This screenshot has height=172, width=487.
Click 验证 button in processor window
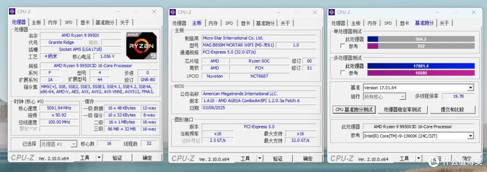click(x=117, y=158)
